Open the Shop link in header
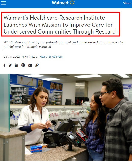 tap(127, 3)
